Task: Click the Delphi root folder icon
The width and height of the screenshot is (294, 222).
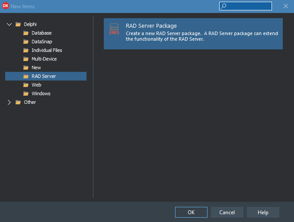Action: click(x=18, y=24)
